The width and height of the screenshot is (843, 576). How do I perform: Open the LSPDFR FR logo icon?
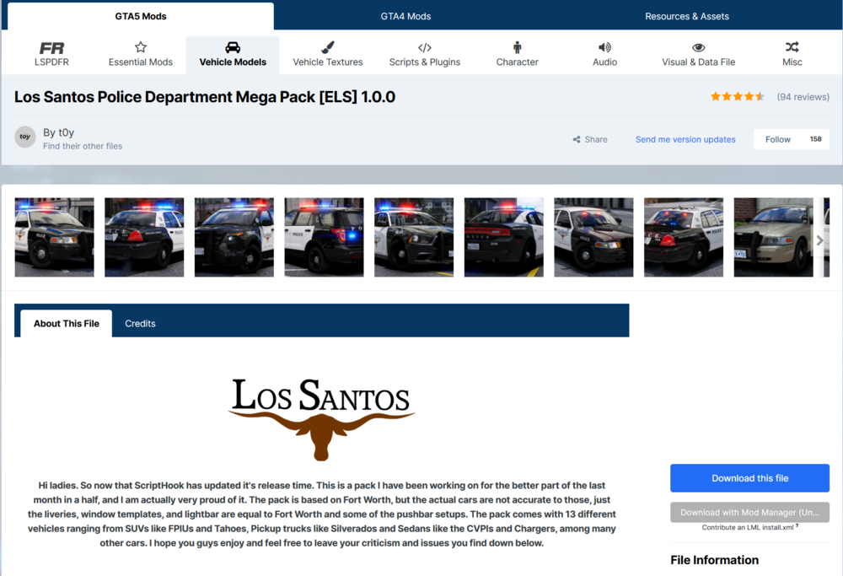(x=51, y=48)
